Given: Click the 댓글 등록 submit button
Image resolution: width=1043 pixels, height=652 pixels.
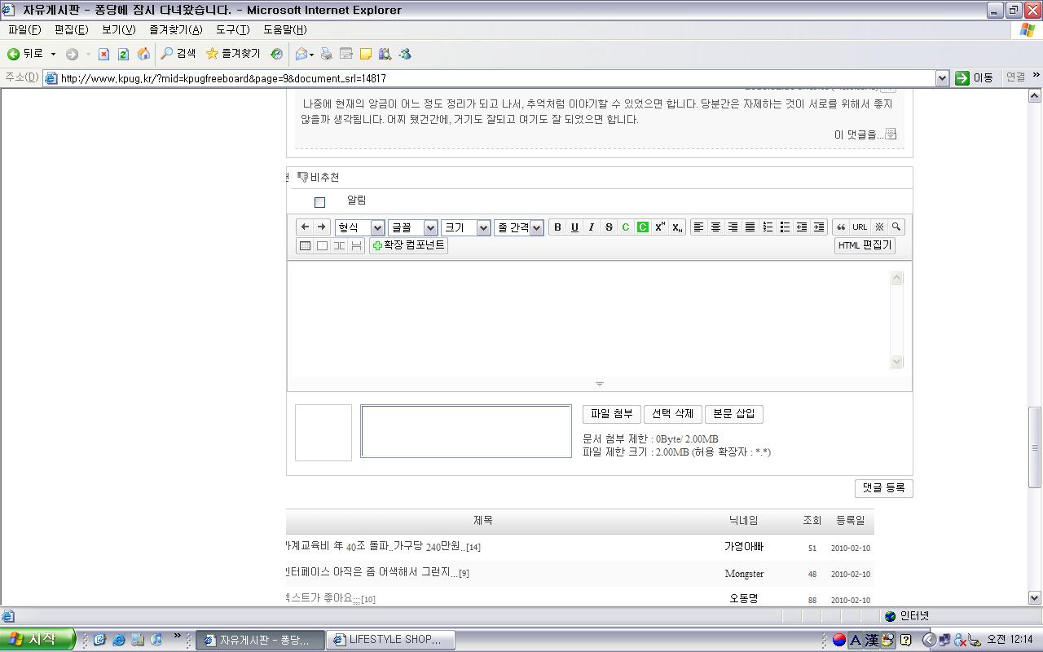Looking at the screenshot, I should [x=884, y=488].
